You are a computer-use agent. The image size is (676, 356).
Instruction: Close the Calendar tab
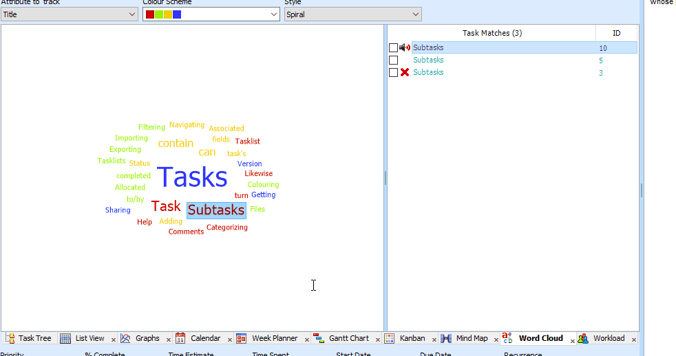(x=230, y=340)
